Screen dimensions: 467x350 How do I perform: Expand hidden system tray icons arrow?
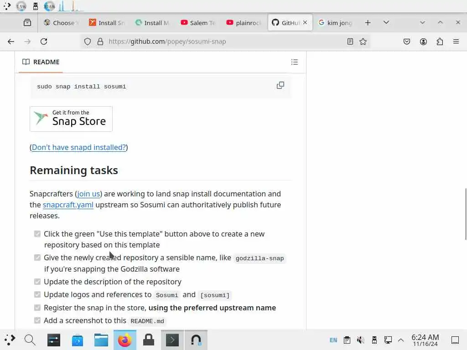click(x=401, y=340)
